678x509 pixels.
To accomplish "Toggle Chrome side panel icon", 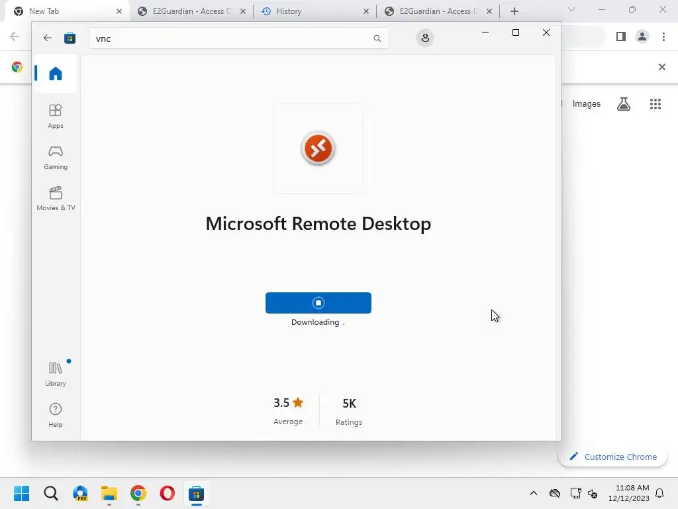I will pyautogui.click(x=621, y=36).
